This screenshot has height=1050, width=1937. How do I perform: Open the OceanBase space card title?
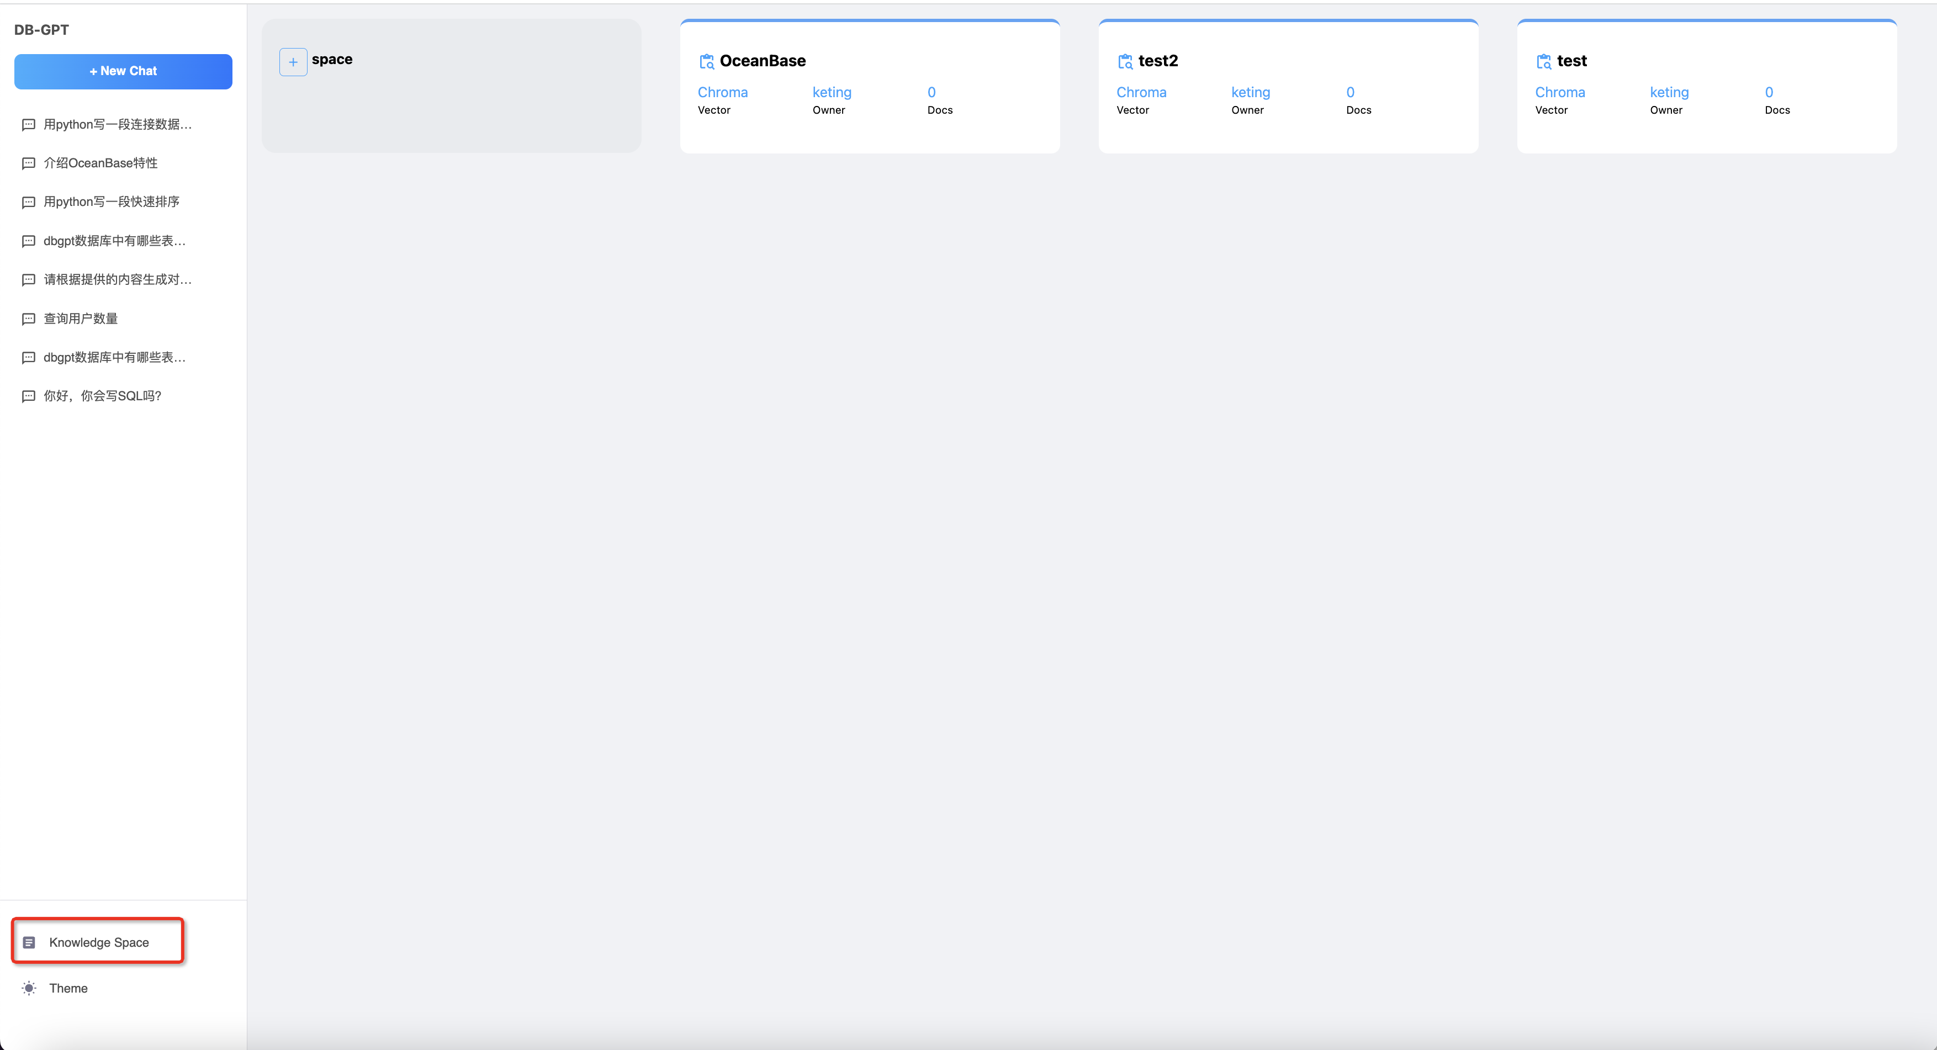[762, 61]
